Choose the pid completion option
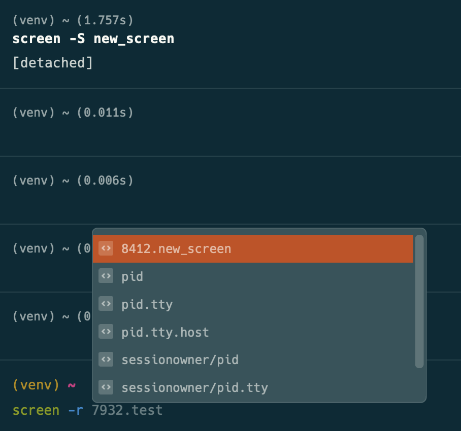This screenshot has height=431, width=461. (132, 276)
